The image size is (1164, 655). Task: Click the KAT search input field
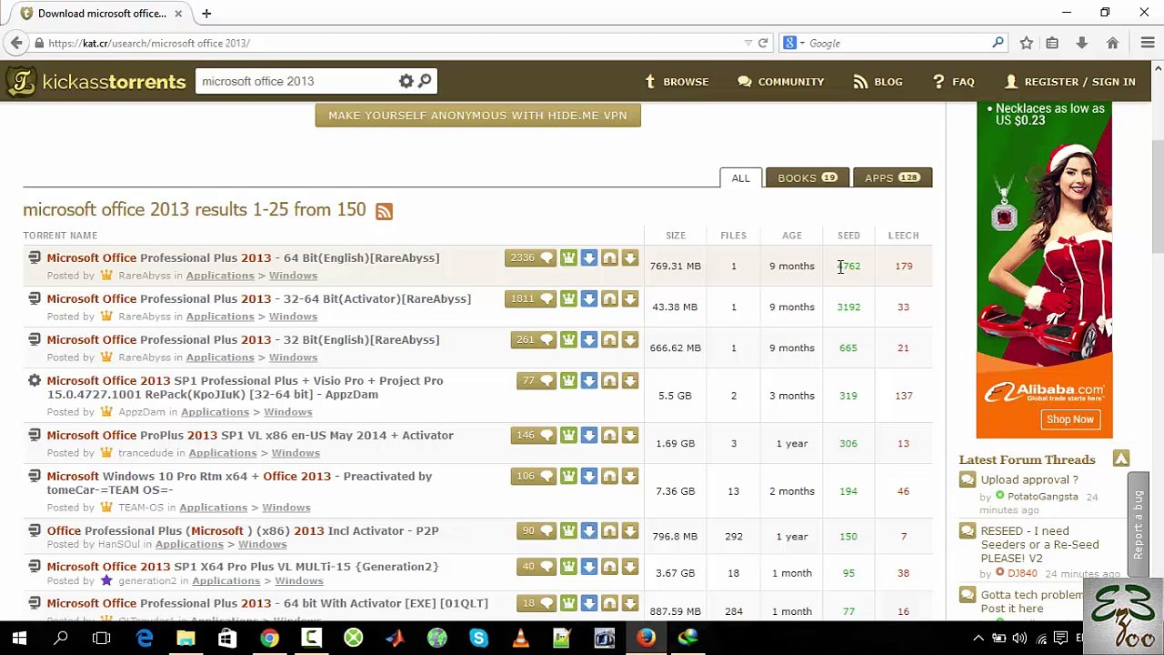[296, 81]
